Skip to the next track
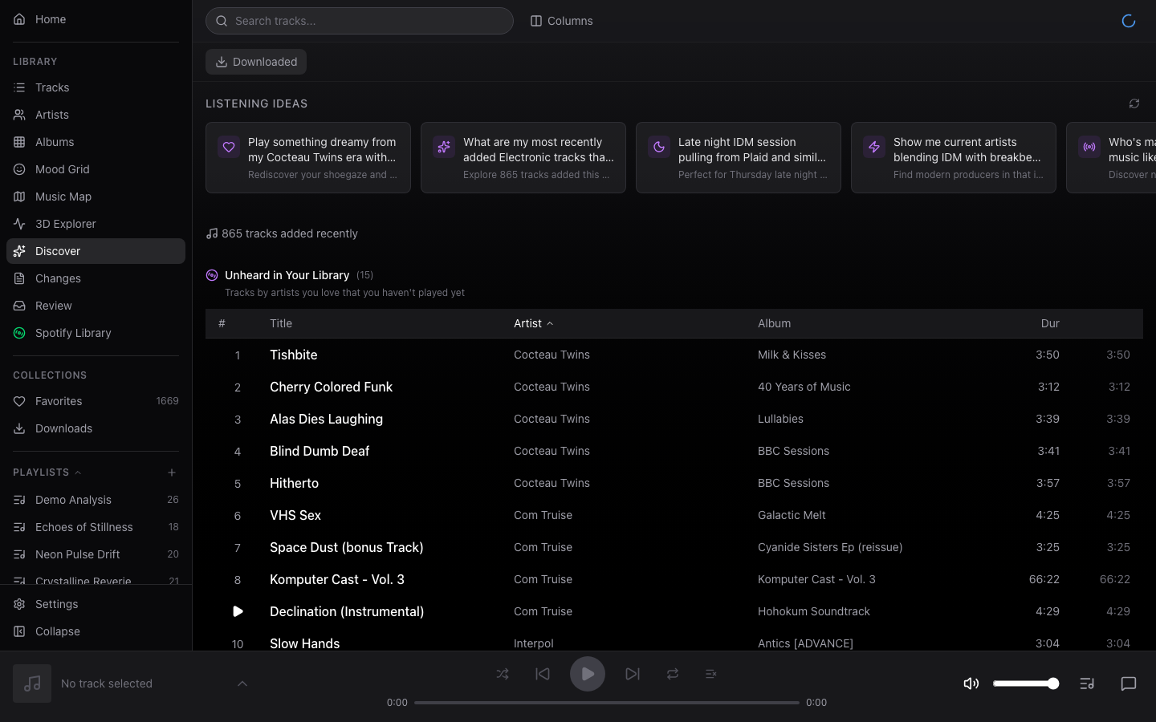 [x=633, y=674]
